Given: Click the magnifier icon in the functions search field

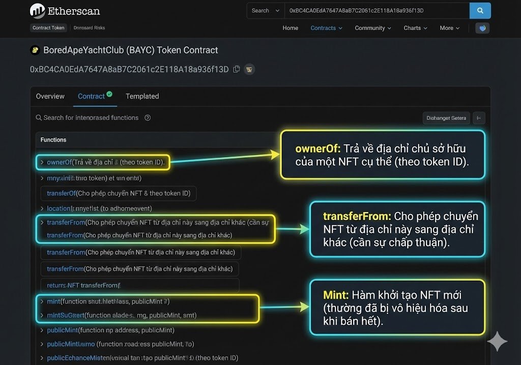Looking at the screenshot, I should (39, 117).
